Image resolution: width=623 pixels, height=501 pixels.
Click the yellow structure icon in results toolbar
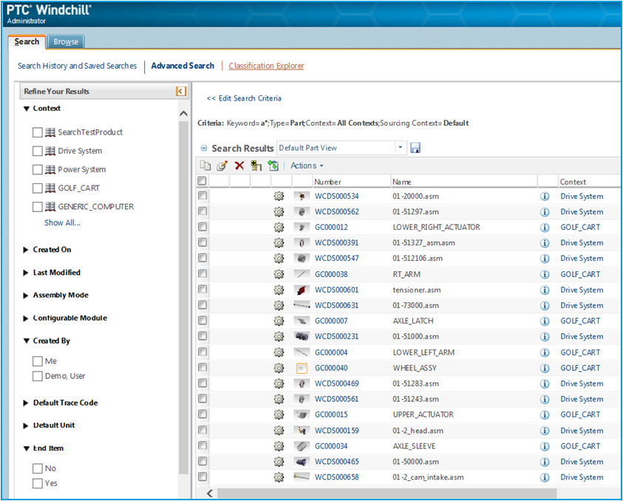(x=256, y=166)
